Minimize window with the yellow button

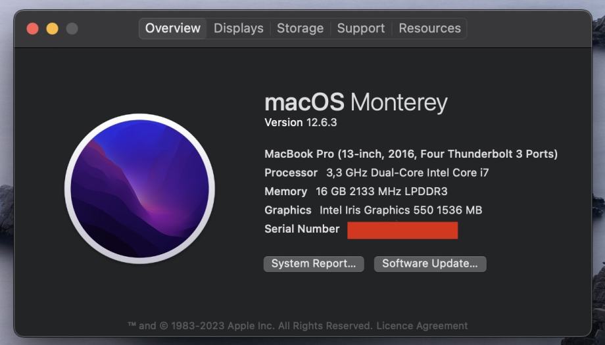52,28
